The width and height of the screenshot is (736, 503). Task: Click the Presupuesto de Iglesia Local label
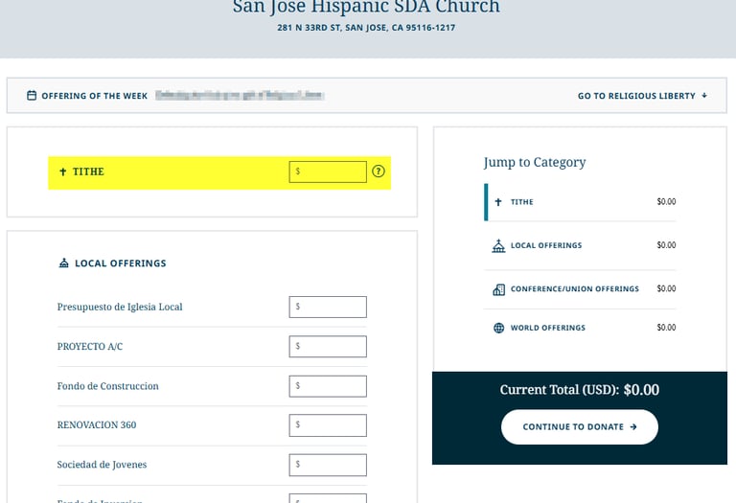click(120, 307)
